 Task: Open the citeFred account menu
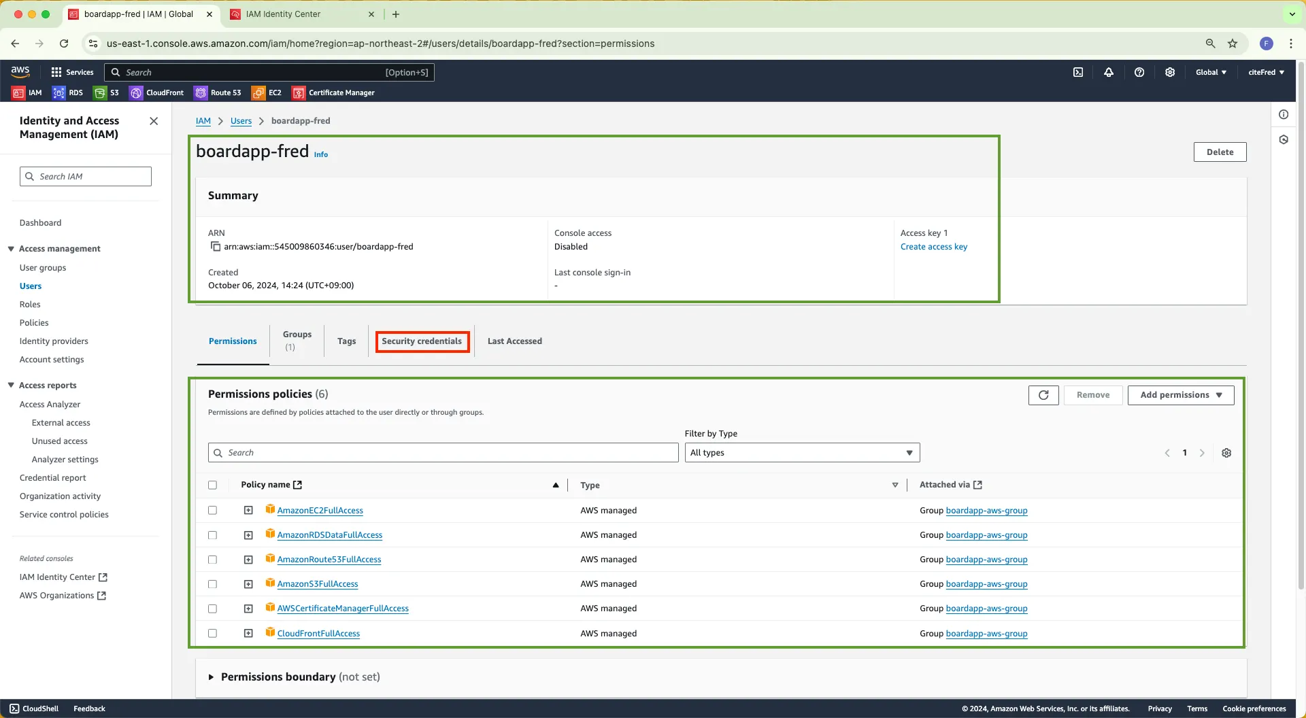1266,72
